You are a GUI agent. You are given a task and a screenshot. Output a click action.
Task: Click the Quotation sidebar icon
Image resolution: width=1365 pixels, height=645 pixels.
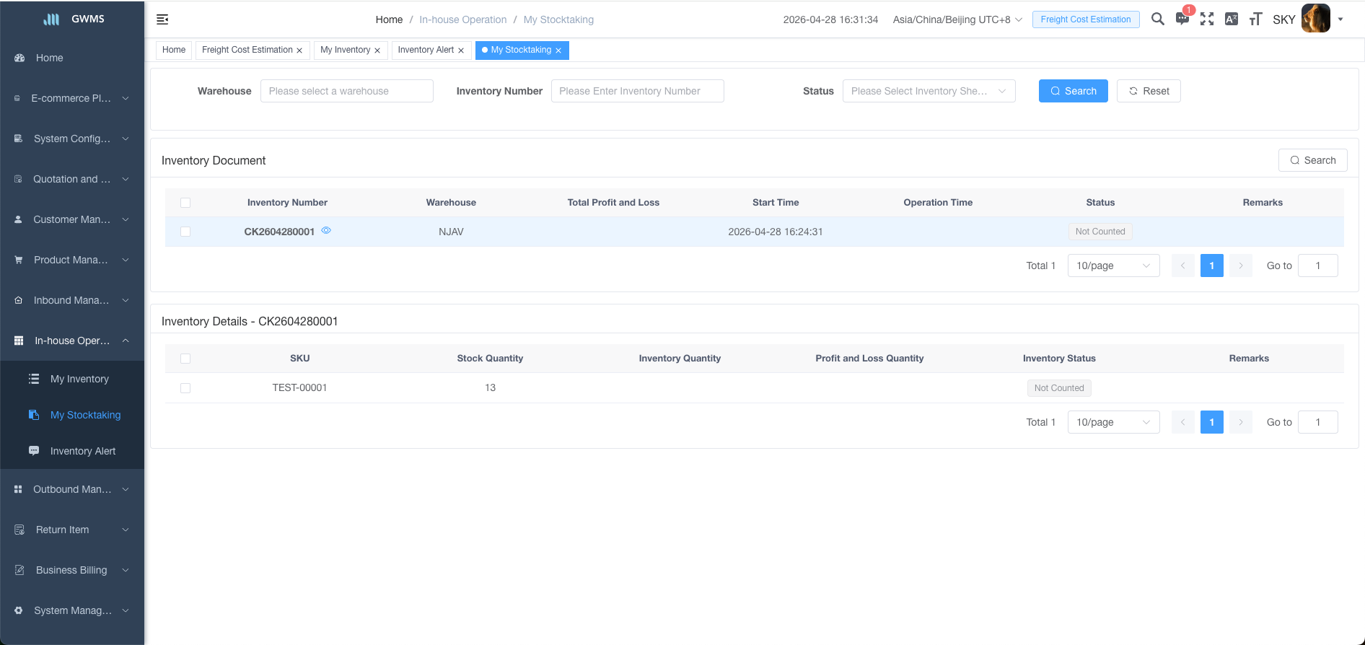click(x=19, y=179)
